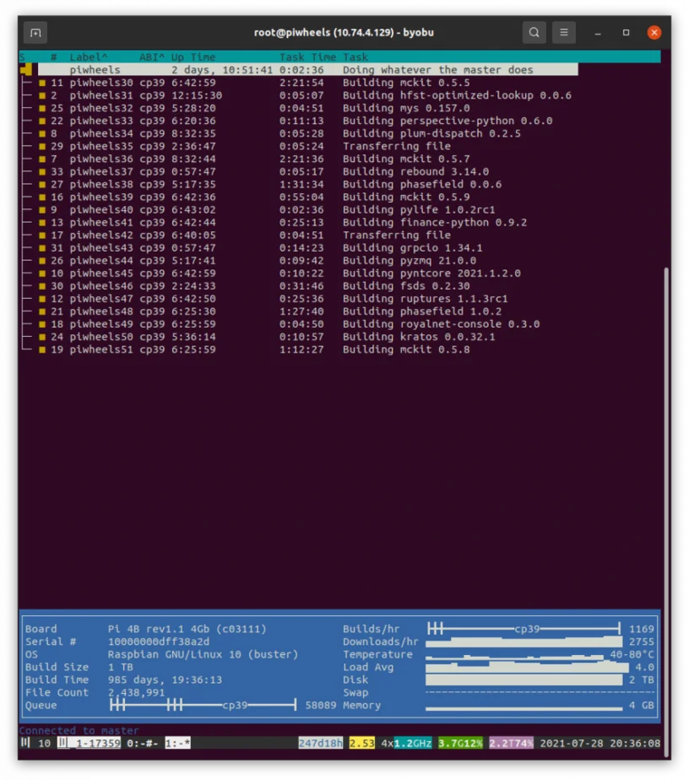Select the piwheels master row
The width and height of the screenshot is (689, 780).
coord(308,69)
